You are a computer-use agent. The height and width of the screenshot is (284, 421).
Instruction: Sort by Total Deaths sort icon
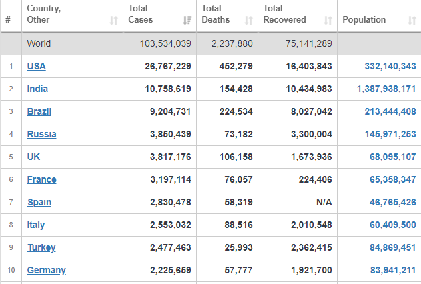[249, 21]
